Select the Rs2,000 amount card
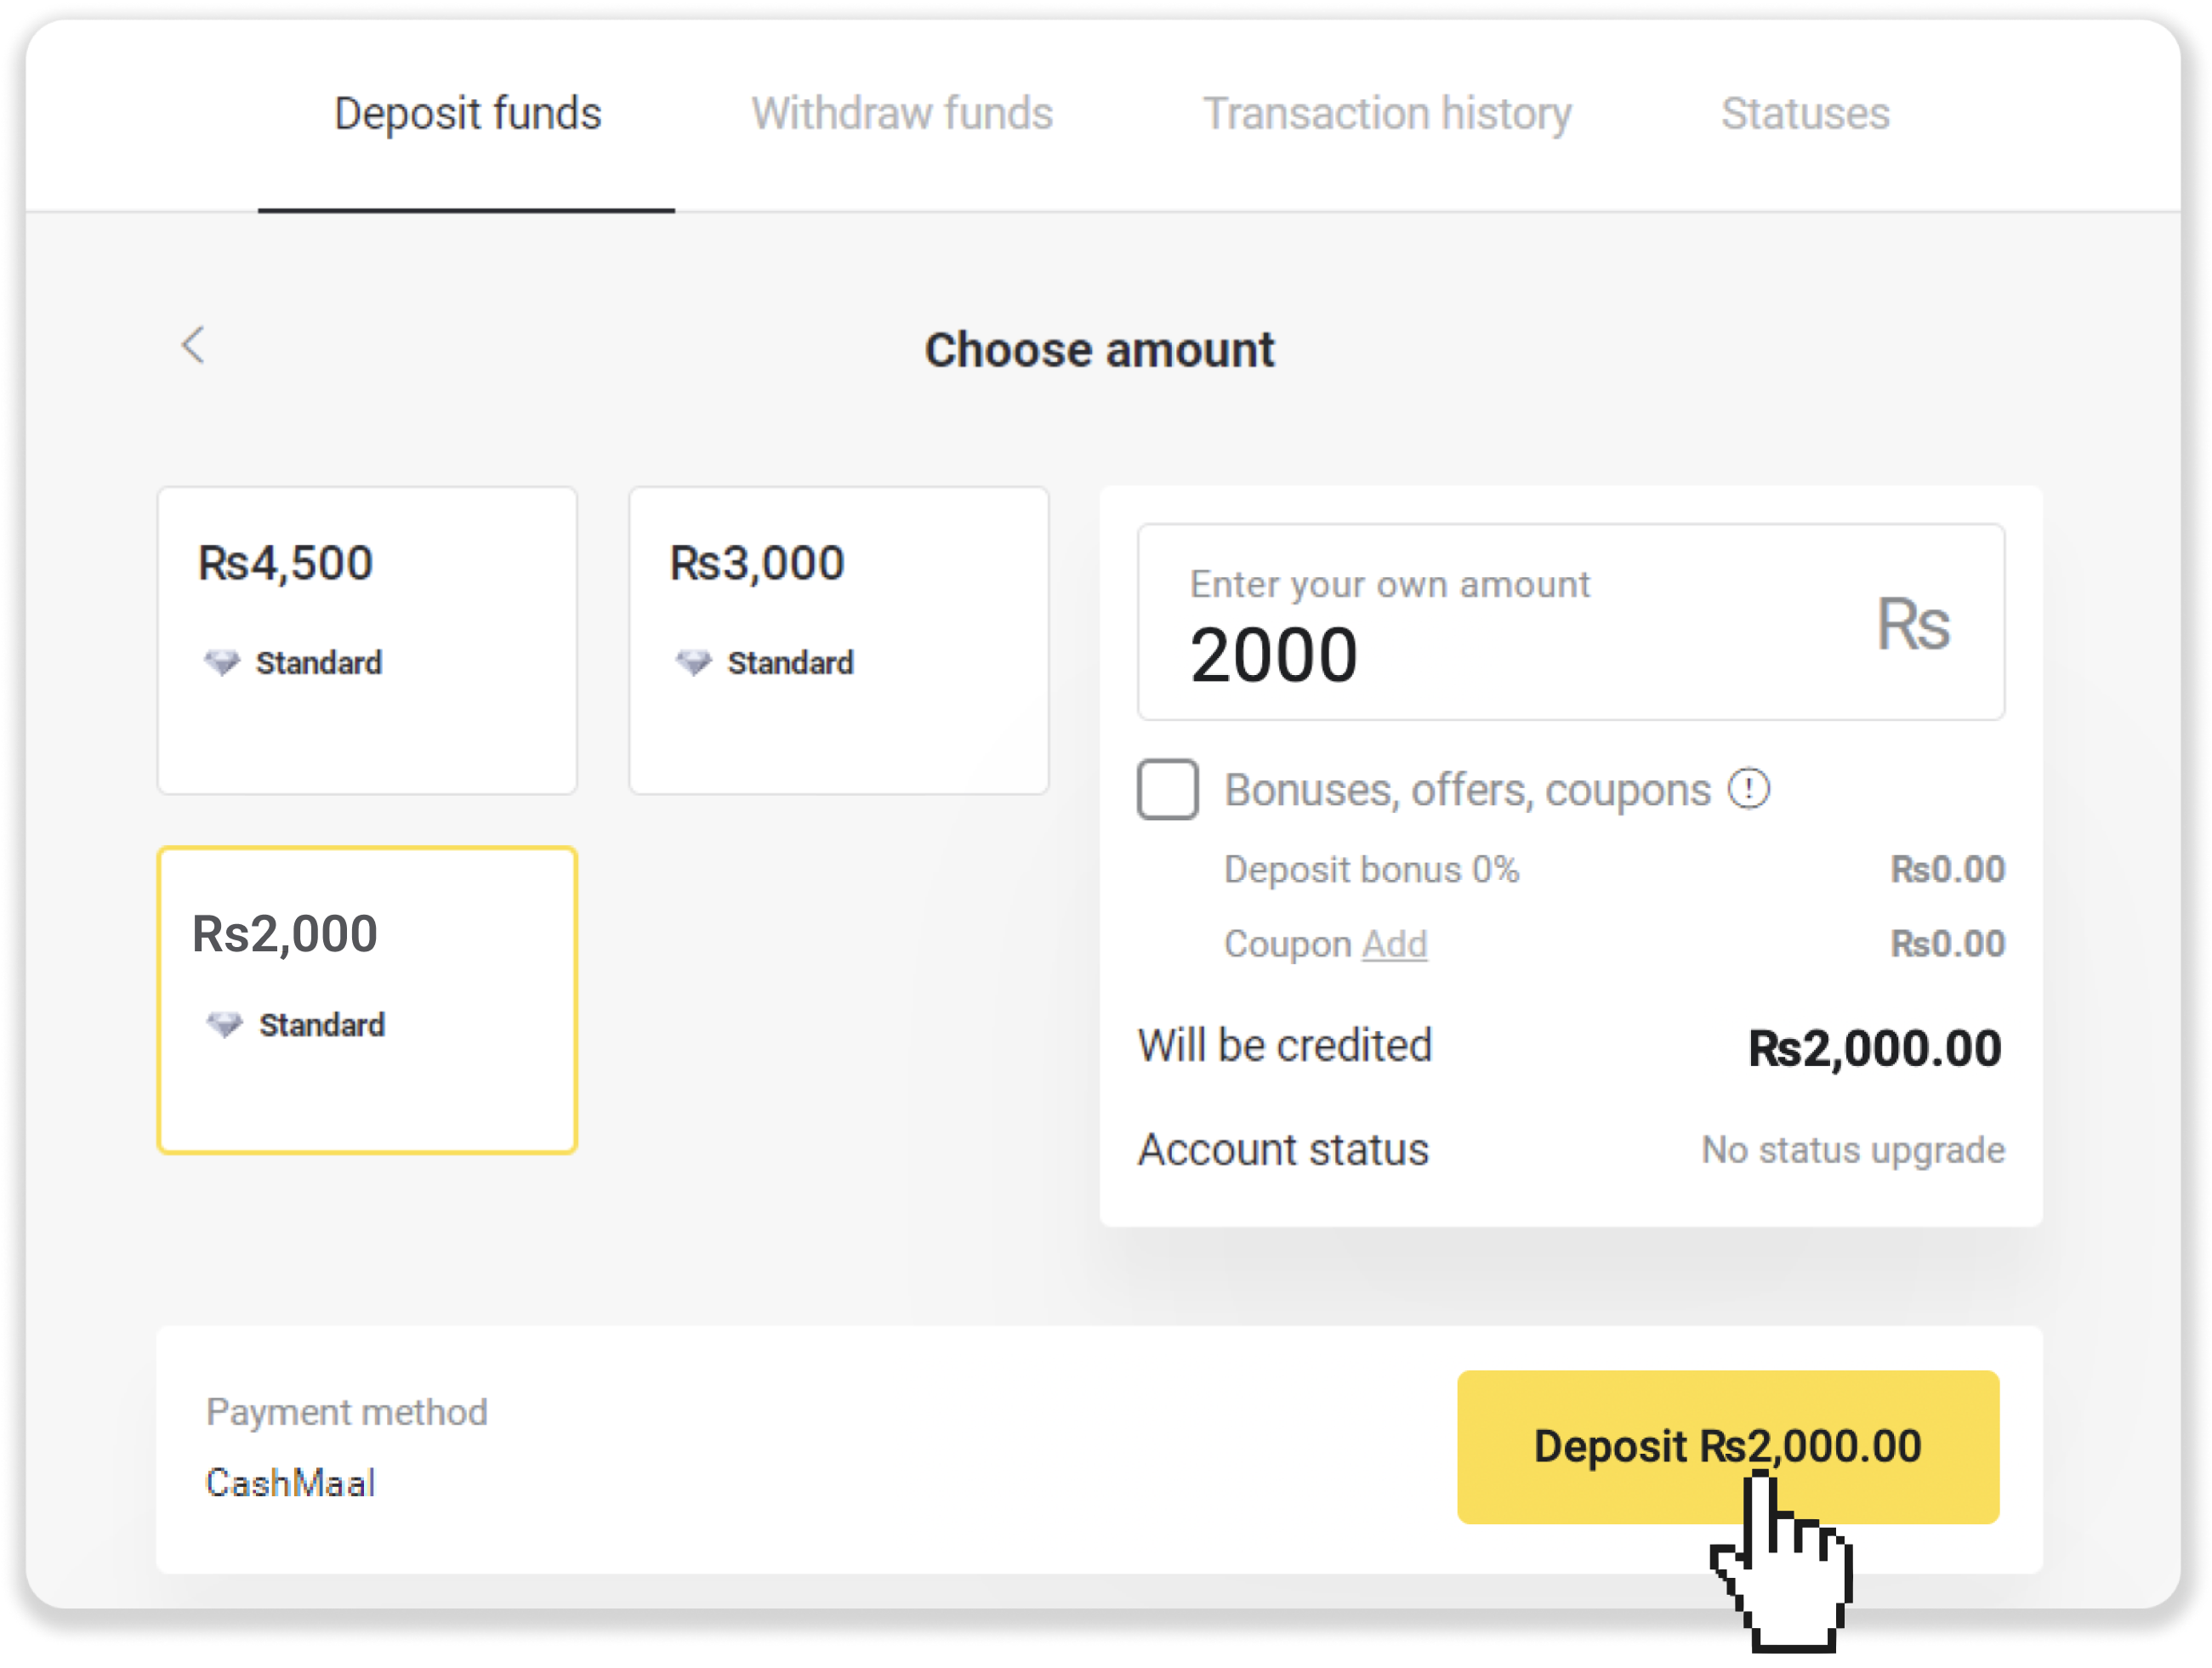This screenshot has width=2212, height=1668. coord(367,1000)
